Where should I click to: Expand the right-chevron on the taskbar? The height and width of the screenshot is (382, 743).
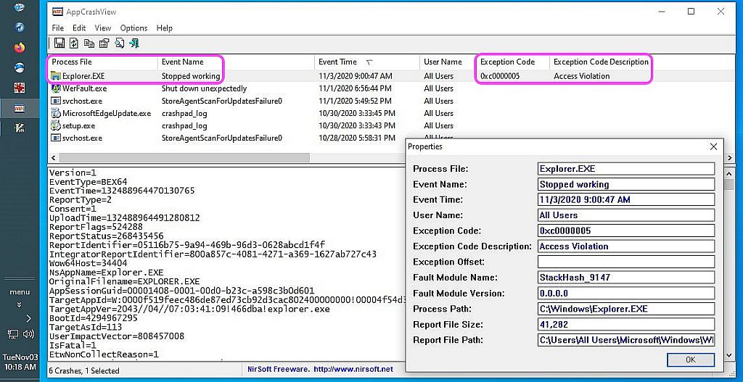click(x=28, y=318)
